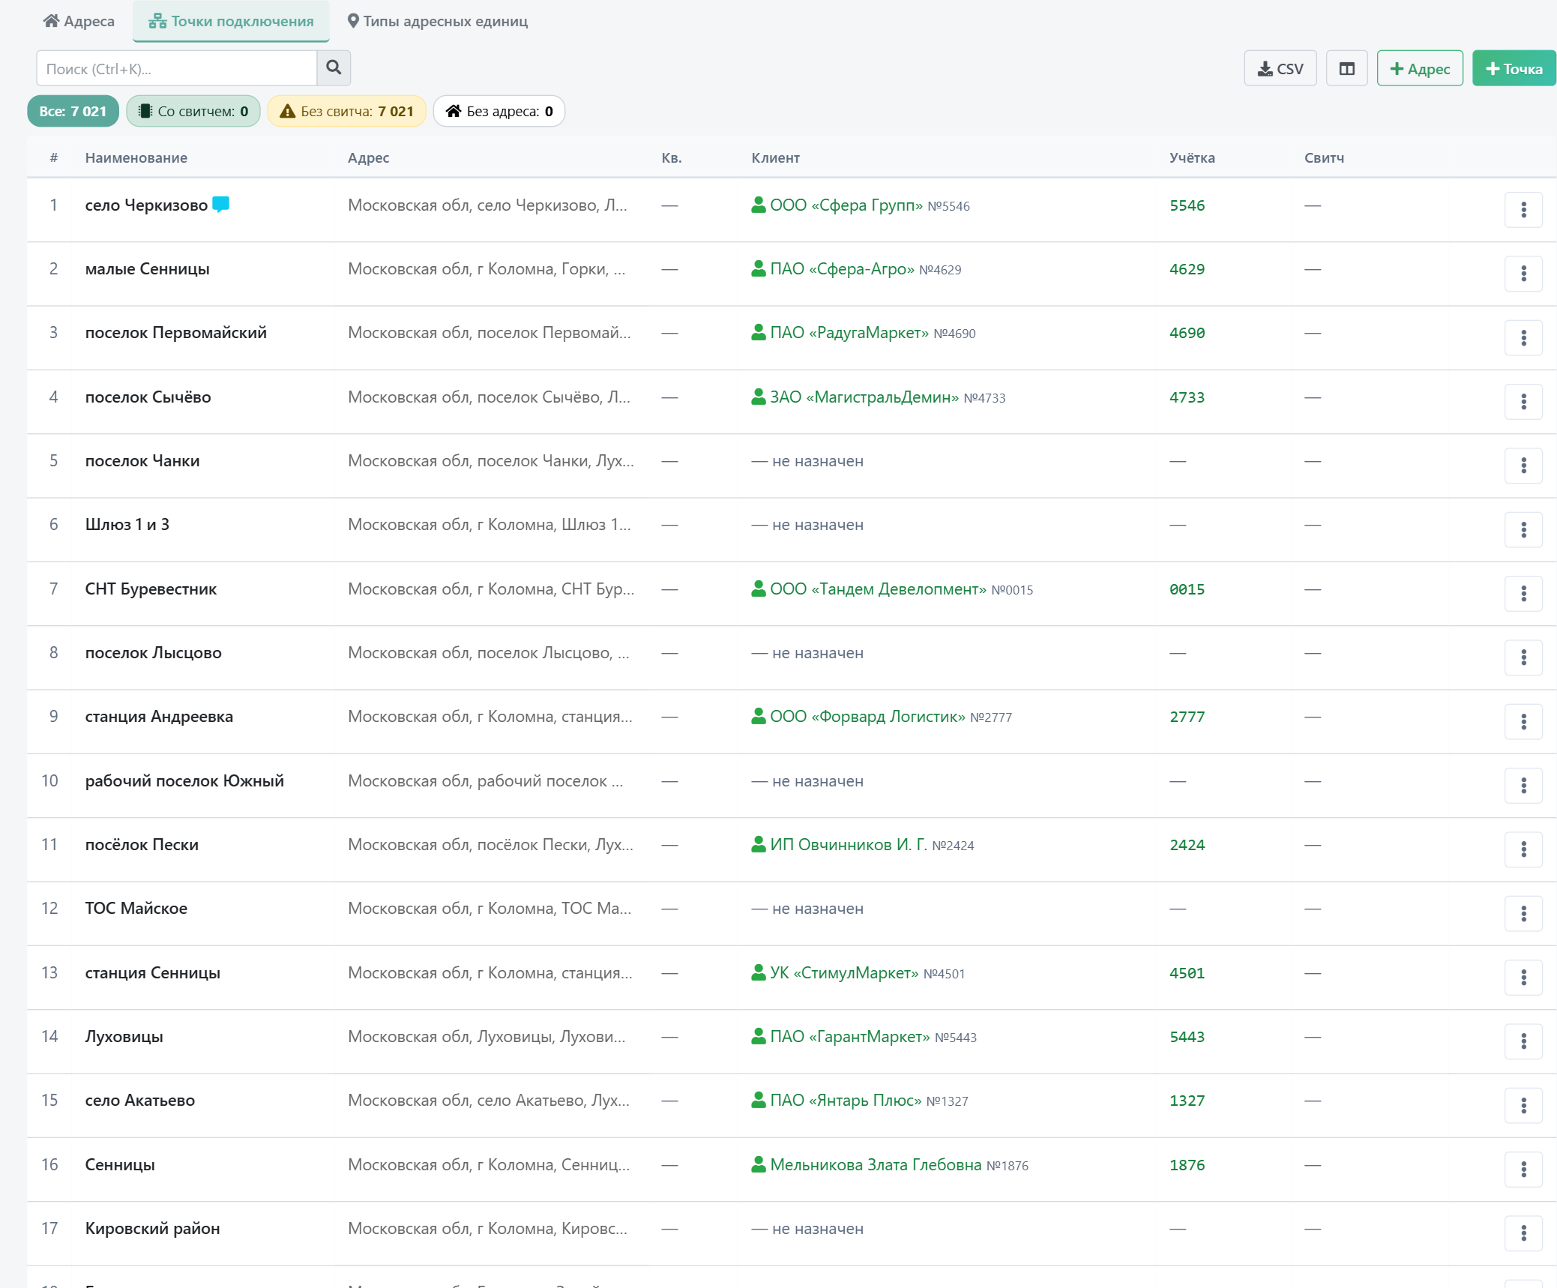Open the row menu for СНТ Буревестник

coord(1523,594)
